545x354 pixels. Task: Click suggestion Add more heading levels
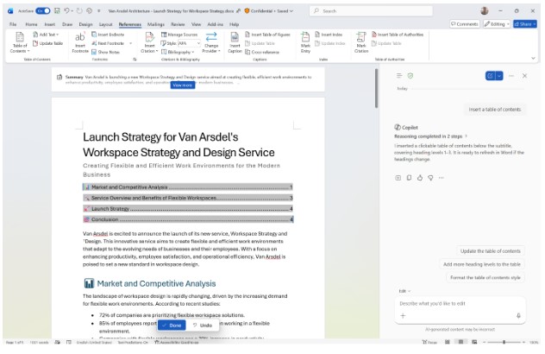[482, 264]
